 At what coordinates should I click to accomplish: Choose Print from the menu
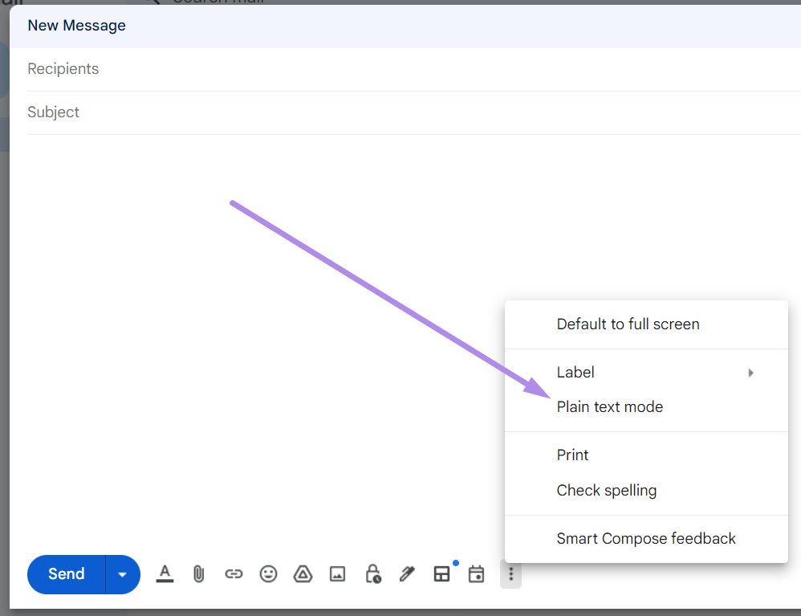click(572, 455)
